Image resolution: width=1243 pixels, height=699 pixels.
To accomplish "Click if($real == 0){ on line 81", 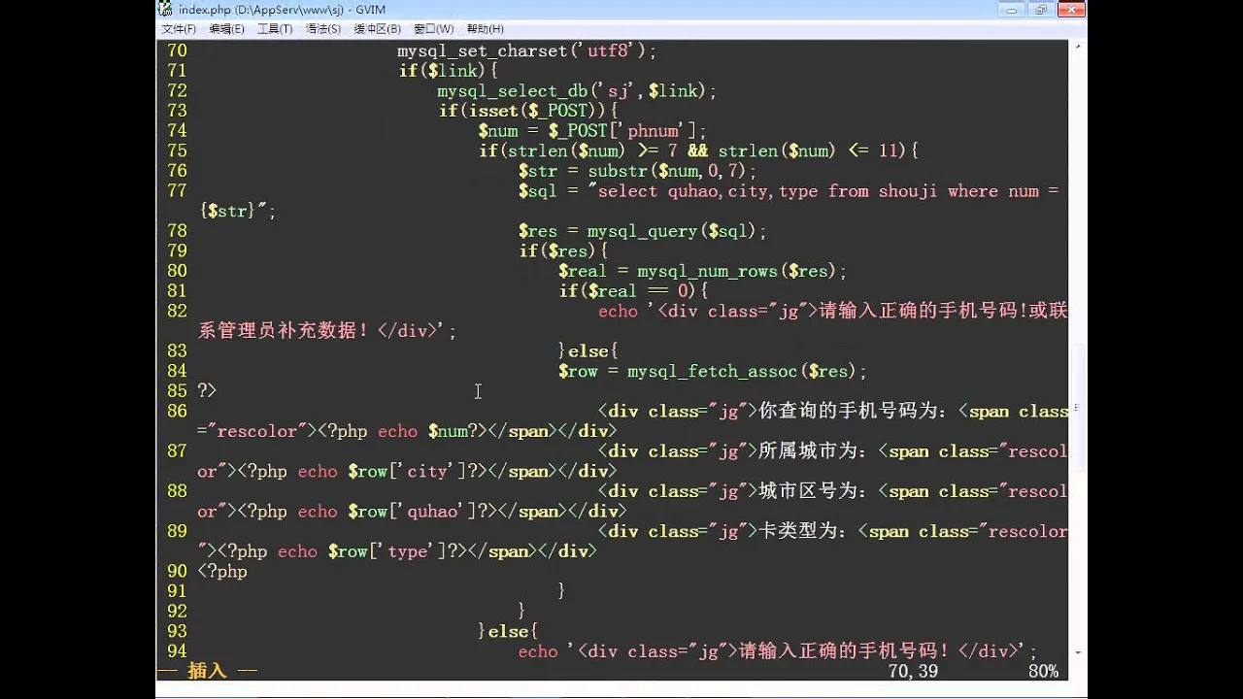I will pyautogui.click(x=632, y=291).
